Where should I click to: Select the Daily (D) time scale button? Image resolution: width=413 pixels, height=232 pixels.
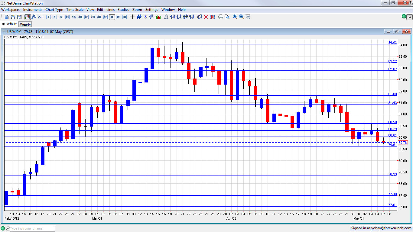[x=112, y=17]
